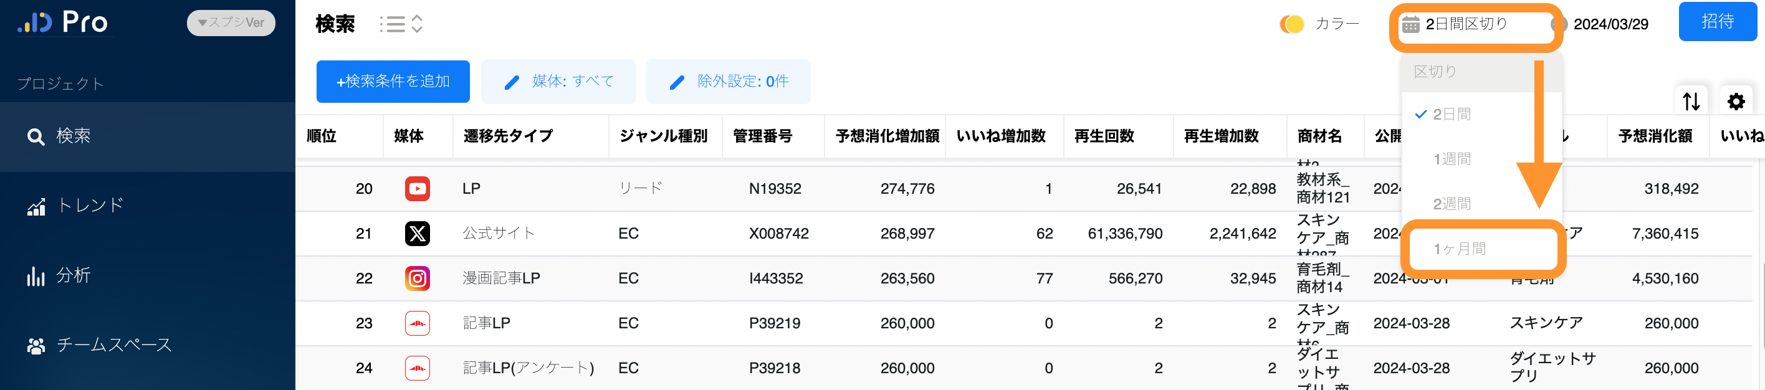Open the 2日間区切り period dropdown
The width and height of the screenshot is (1765, 390).
(1475, 25)
